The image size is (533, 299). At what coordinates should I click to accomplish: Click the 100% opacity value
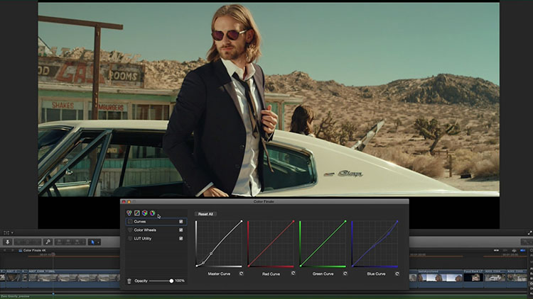pos(180,281)
